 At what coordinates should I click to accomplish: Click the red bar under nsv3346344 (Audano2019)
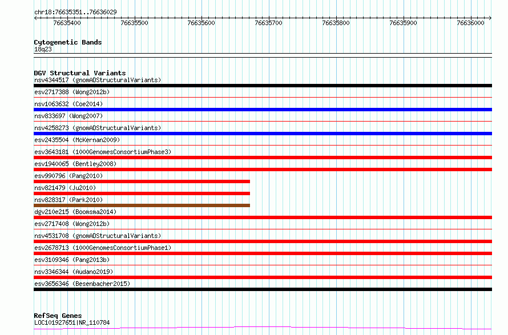point(263,277)
